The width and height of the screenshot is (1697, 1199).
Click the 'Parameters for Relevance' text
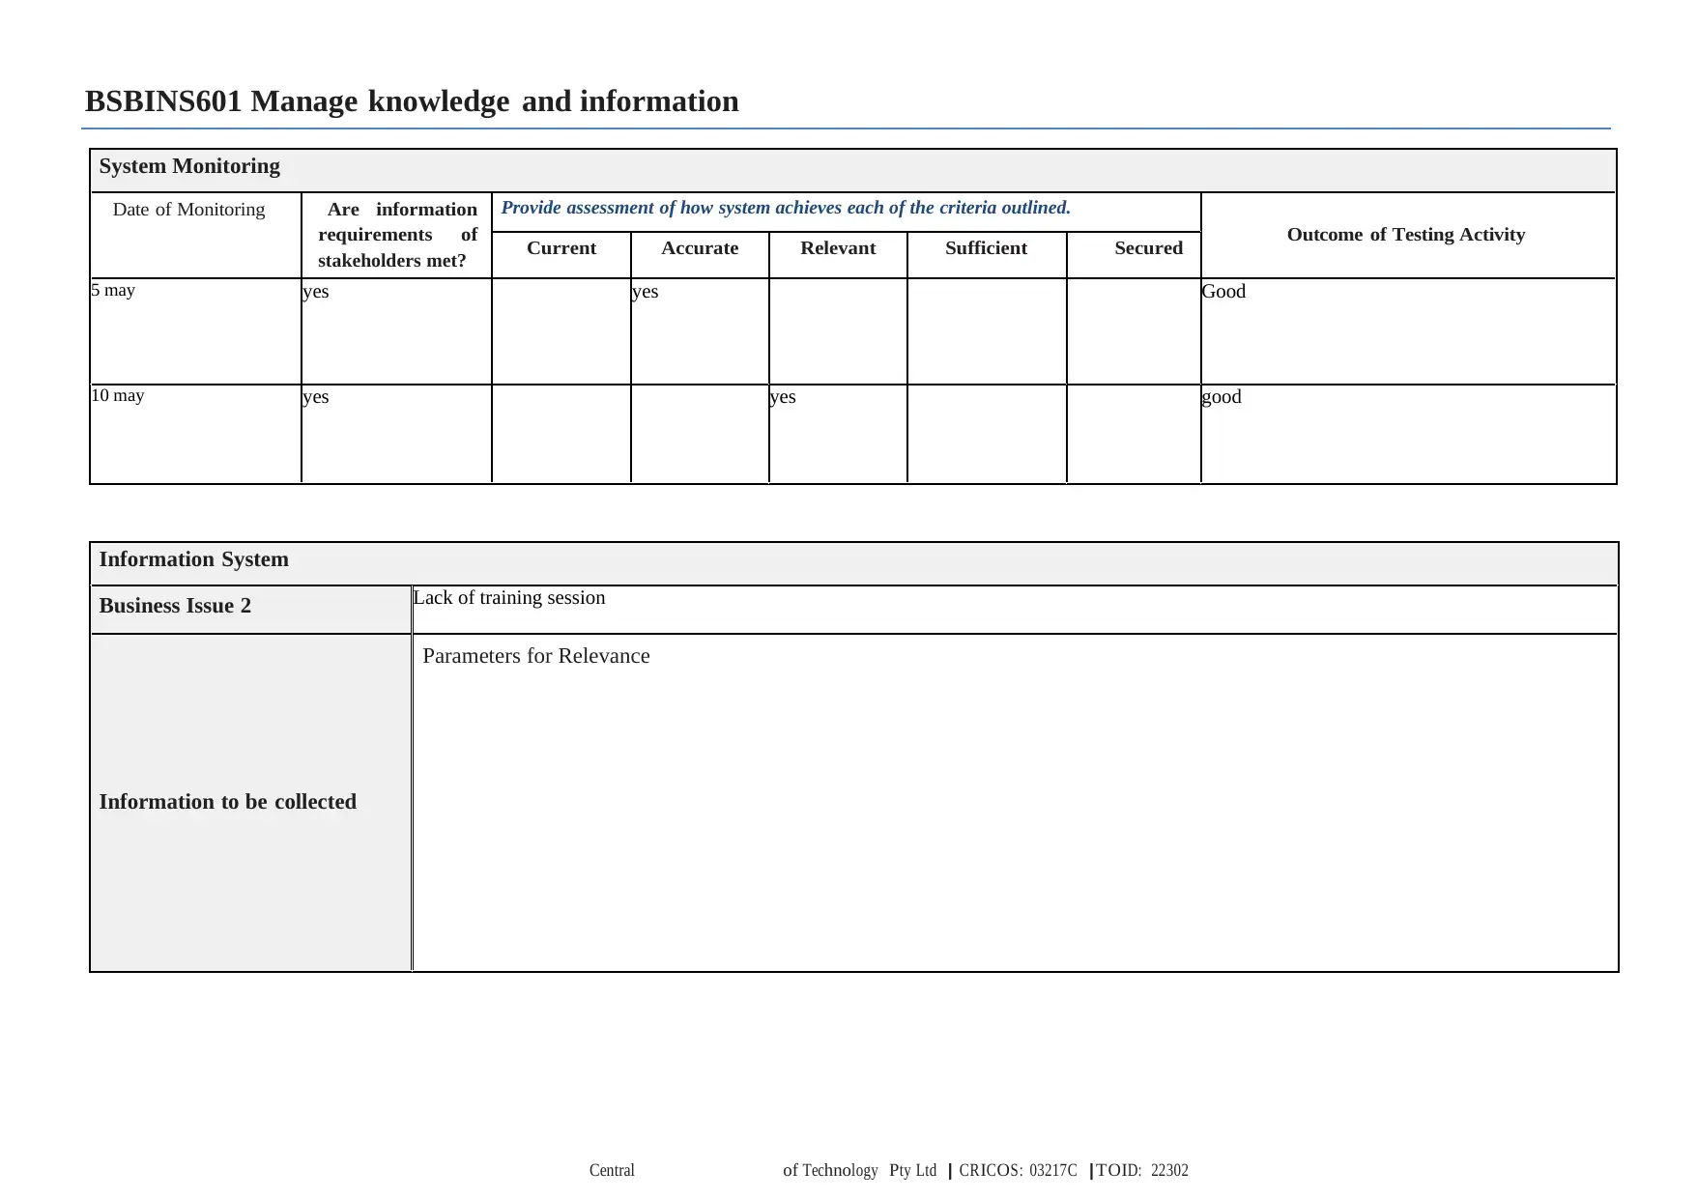pos(536,656)
